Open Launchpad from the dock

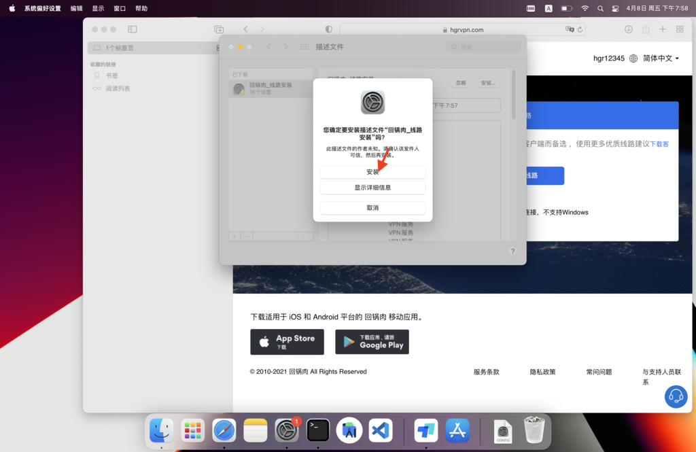(x=193, y=430)
